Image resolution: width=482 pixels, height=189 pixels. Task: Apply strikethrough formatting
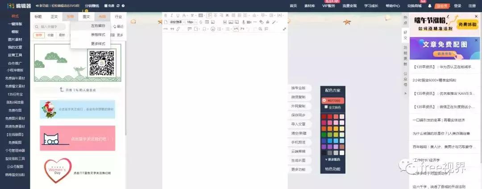pos(201,22)
